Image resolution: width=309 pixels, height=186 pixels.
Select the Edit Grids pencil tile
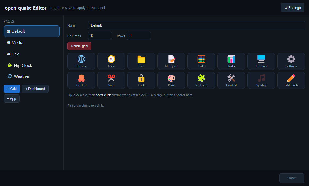pos(291,80)
